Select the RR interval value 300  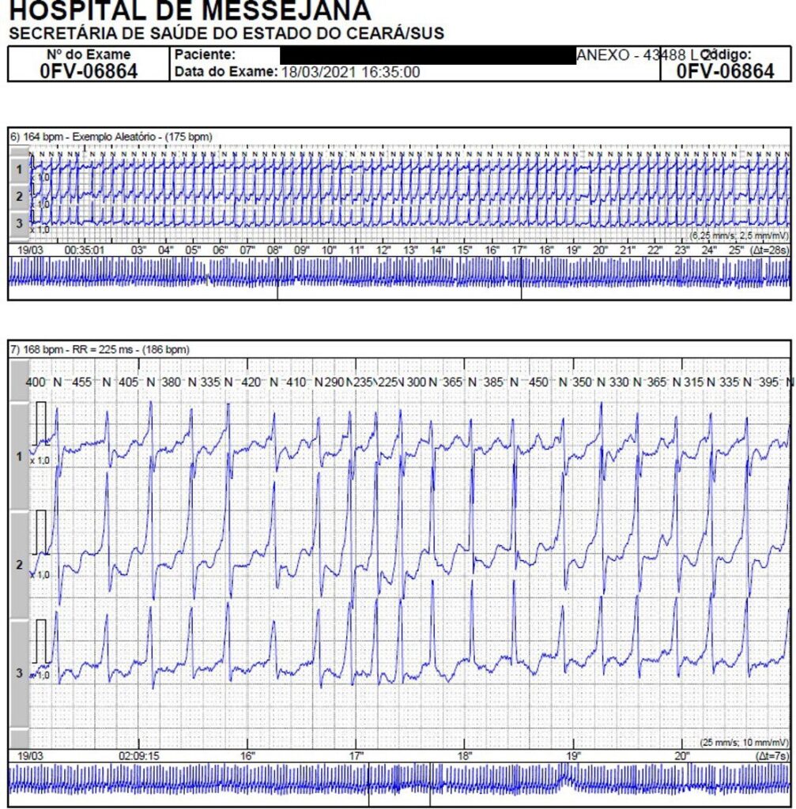tap(416, 382)
